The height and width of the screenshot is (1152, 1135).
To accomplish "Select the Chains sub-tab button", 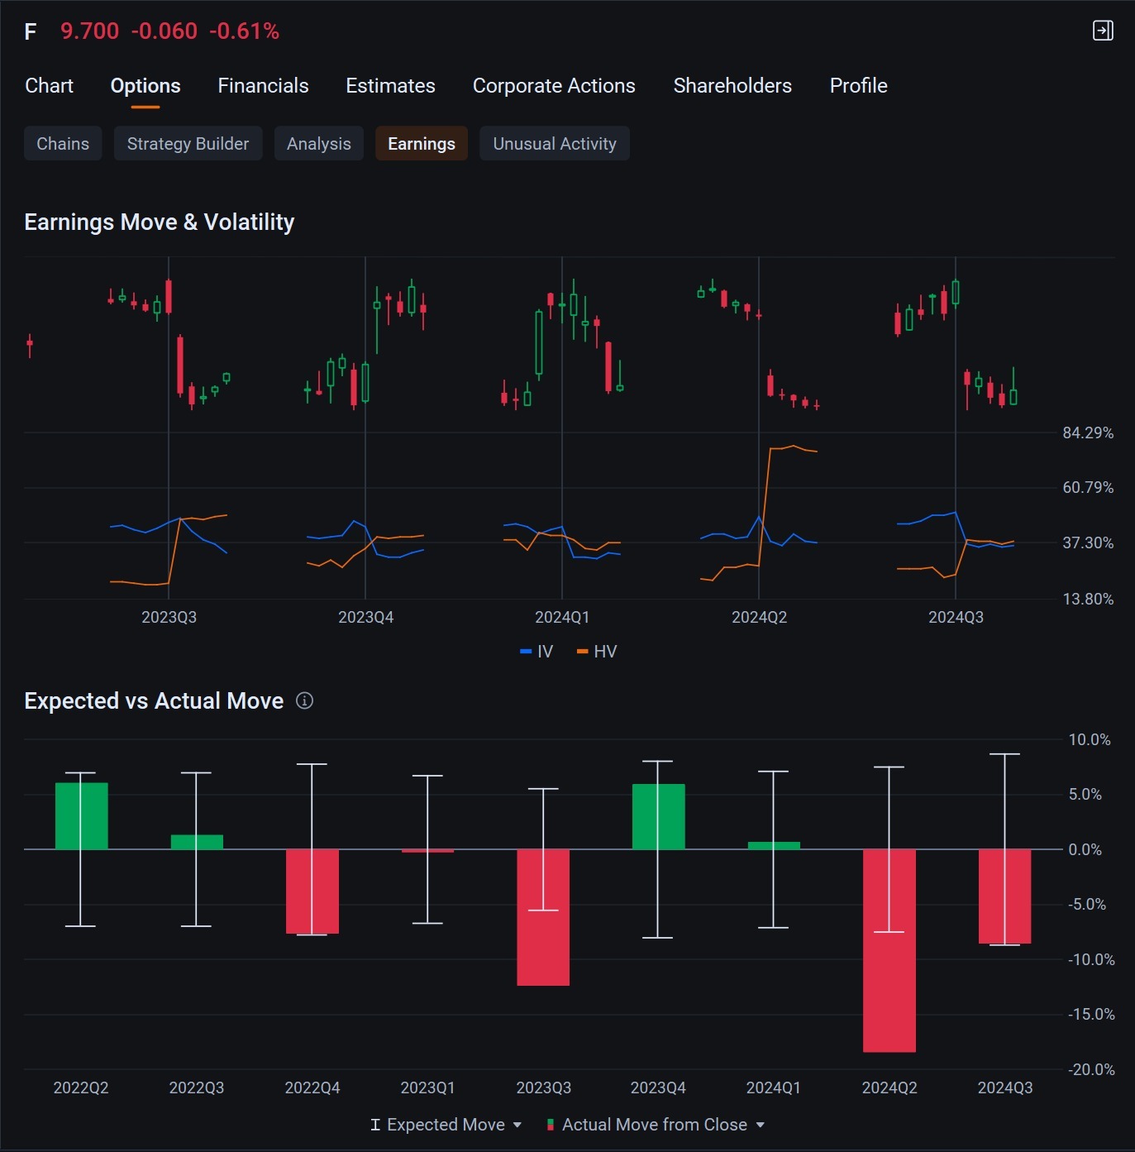I will coord(63,144).
